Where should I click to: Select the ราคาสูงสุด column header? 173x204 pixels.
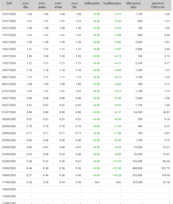(42, 5)
